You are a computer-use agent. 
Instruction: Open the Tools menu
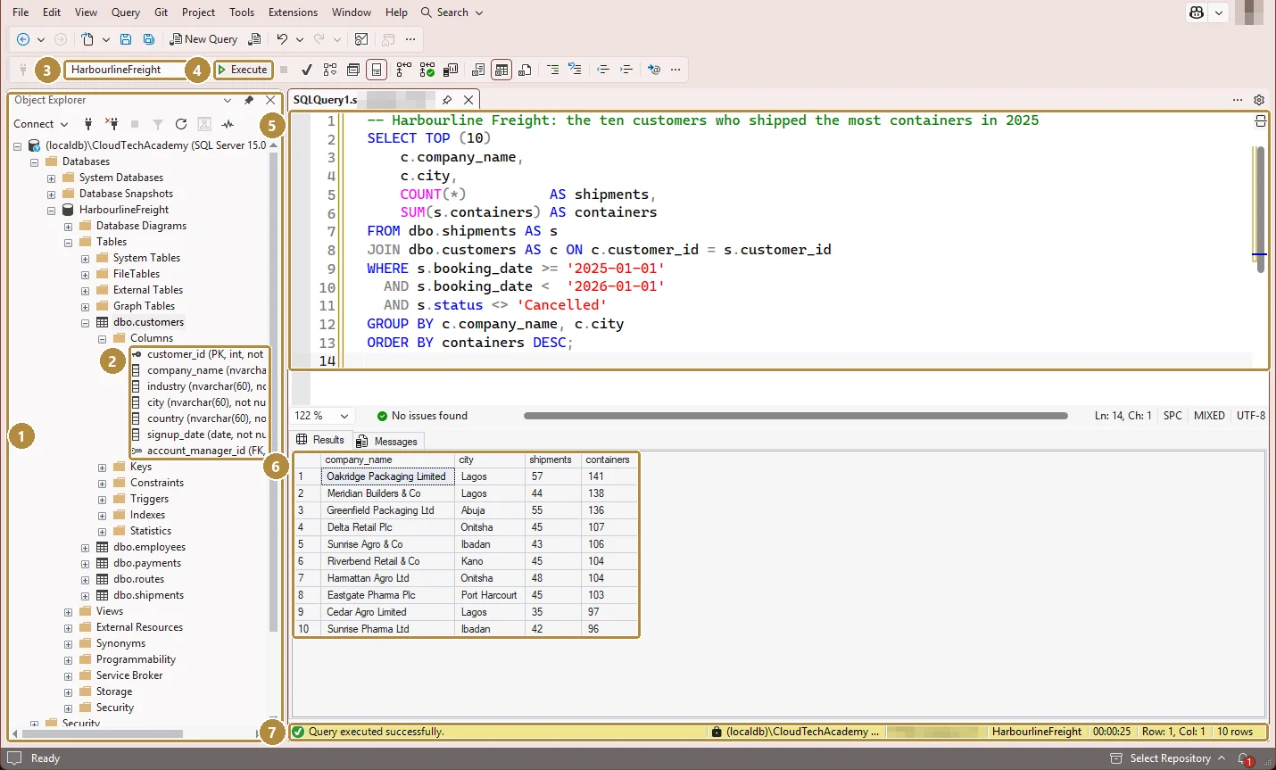(x=242, y=12)
